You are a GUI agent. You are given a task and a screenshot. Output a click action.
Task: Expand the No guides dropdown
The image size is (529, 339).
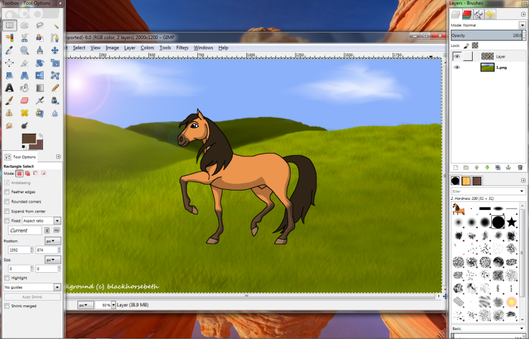coord(32,287)
